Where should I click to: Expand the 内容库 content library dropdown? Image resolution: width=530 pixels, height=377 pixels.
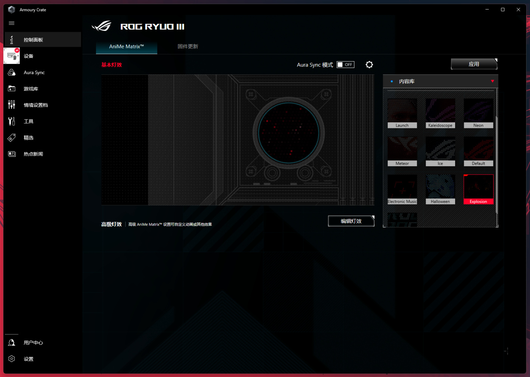[x=492, y=81]
